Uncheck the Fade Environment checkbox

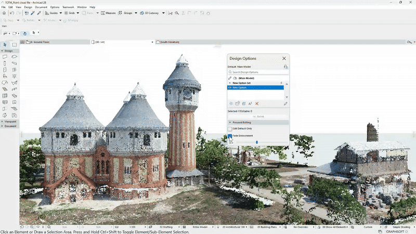(230, 136)
